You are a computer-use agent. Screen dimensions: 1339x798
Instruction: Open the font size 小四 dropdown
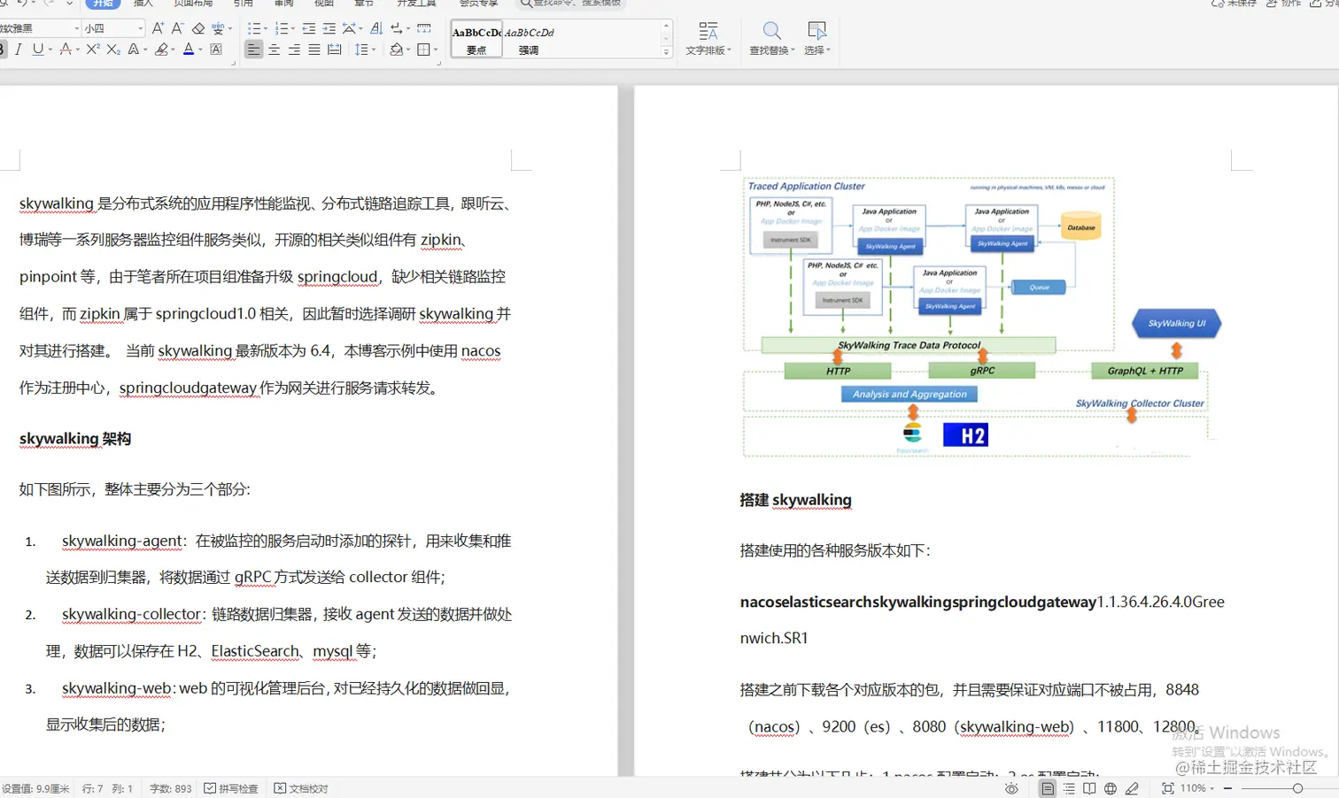[x=141, y=28]
